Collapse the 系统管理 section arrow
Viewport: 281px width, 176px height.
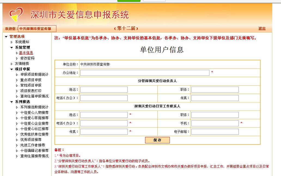click(x=11, y=48)
